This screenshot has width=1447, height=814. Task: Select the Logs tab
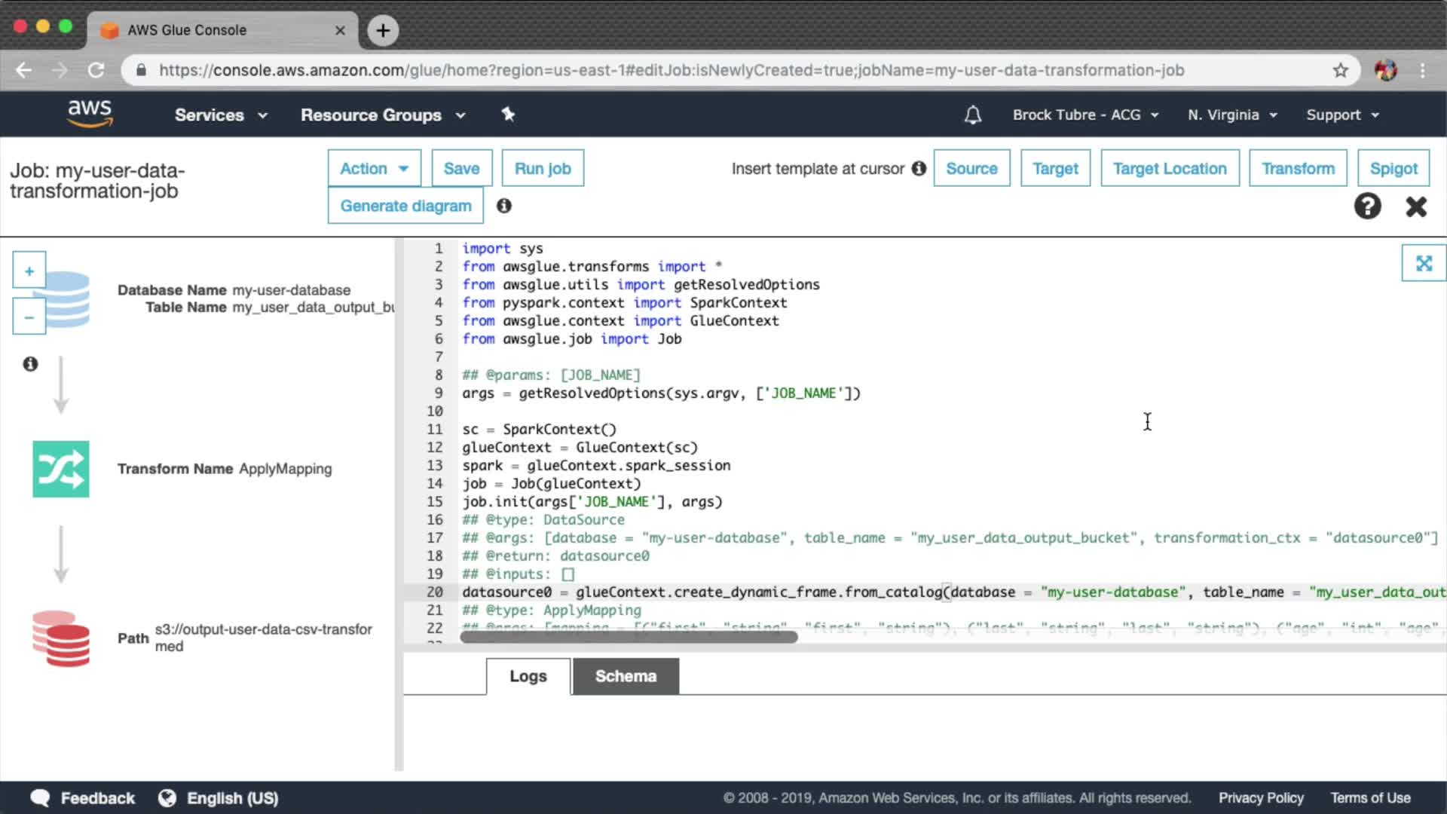(528, 676)
